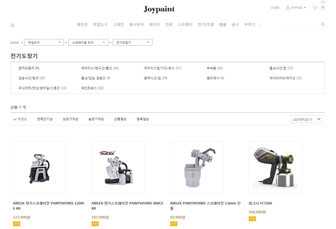Open PAINTWORKS 800CS KR product image

pos(118,167)
